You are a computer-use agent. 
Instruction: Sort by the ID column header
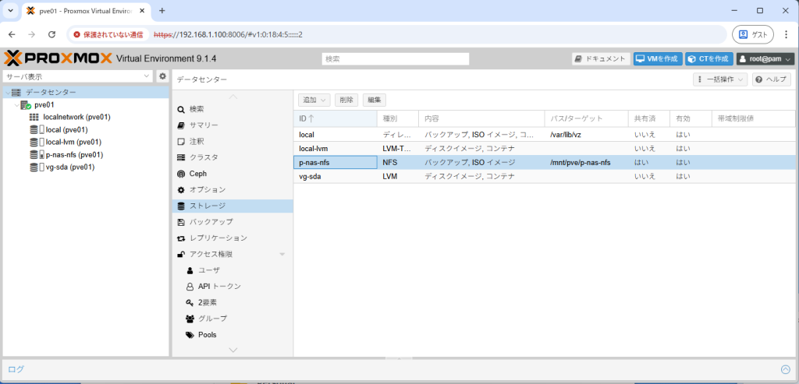point(335,118)
